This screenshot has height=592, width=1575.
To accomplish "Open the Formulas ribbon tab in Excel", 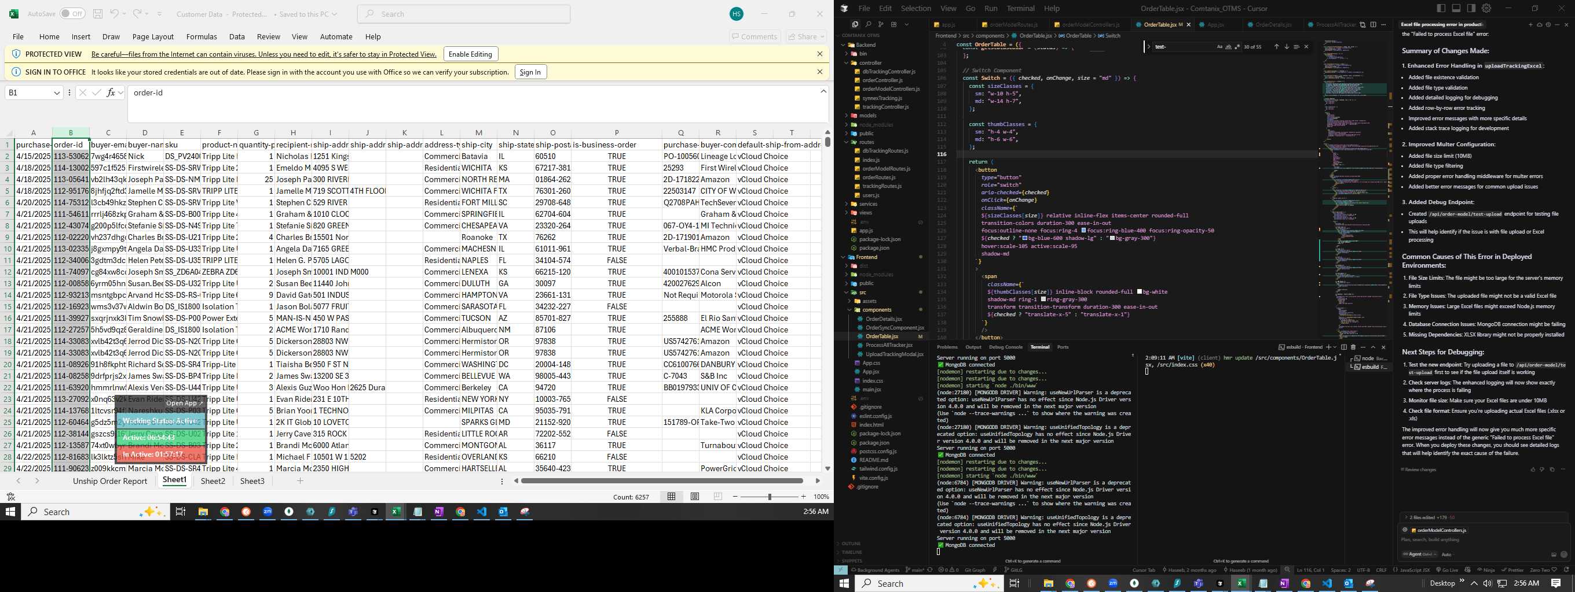I will pos(201,36).
